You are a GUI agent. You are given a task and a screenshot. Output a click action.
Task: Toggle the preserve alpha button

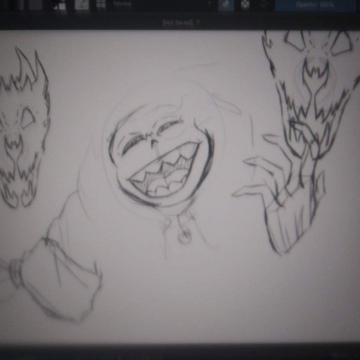[245, 5]
